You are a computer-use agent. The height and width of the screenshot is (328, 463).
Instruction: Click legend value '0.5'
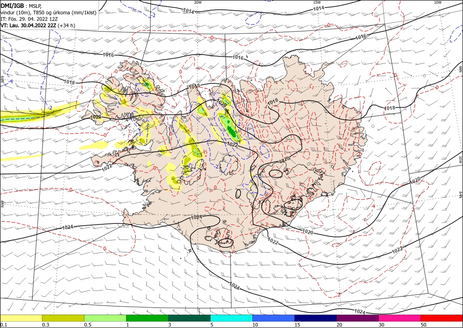coord(88,325)
